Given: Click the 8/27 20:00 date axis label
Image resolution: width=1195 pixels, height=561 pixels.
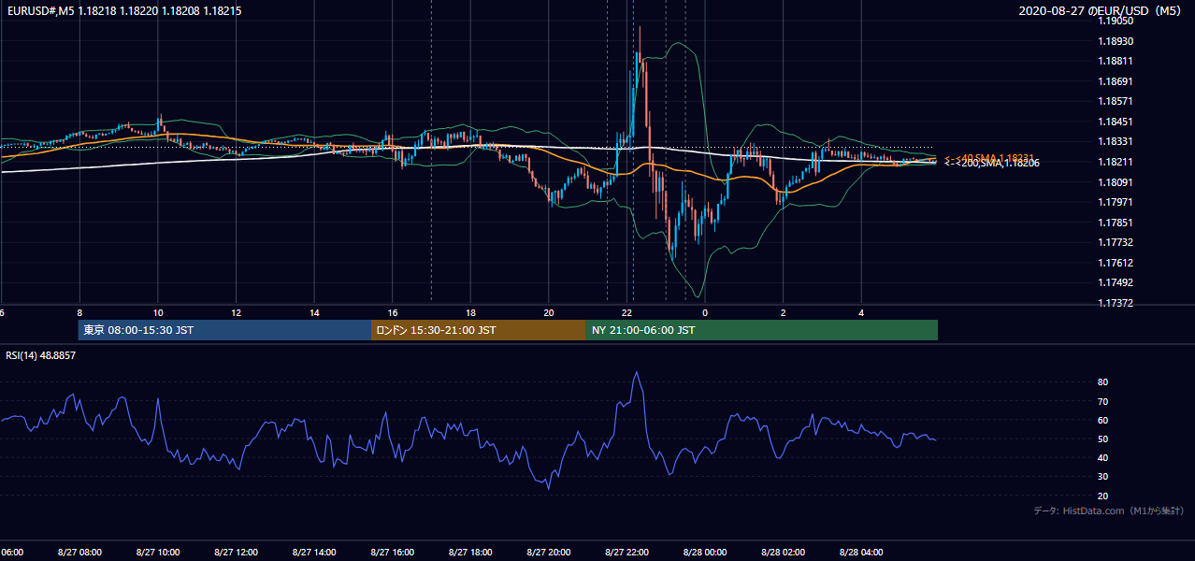Looking at the screenshot, I should pos(549,553).
